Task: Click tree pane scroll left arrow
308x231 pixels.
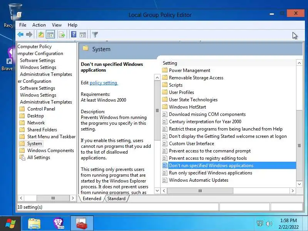Action: pos(21,198)
